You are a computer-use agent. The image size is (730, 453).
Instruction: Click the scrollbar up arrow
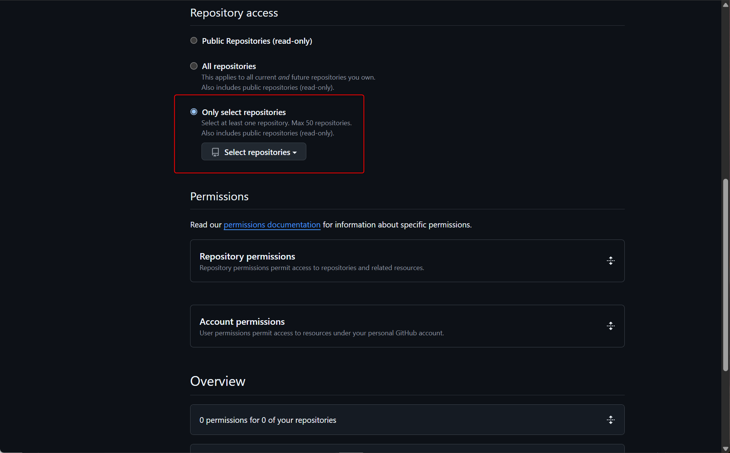tap(725, 5)
